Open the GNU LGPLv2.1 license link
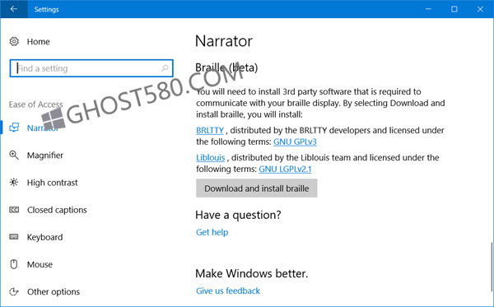 [285, 169]
